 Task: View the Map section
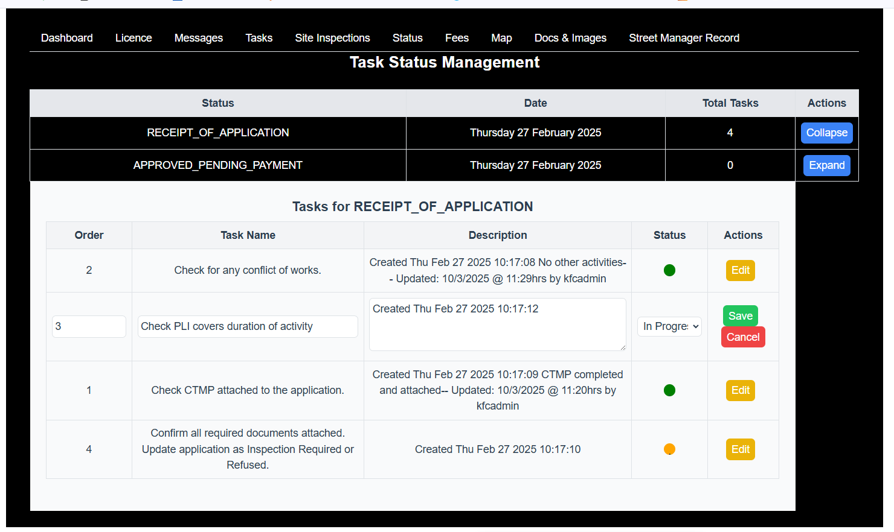click(501, 37)
